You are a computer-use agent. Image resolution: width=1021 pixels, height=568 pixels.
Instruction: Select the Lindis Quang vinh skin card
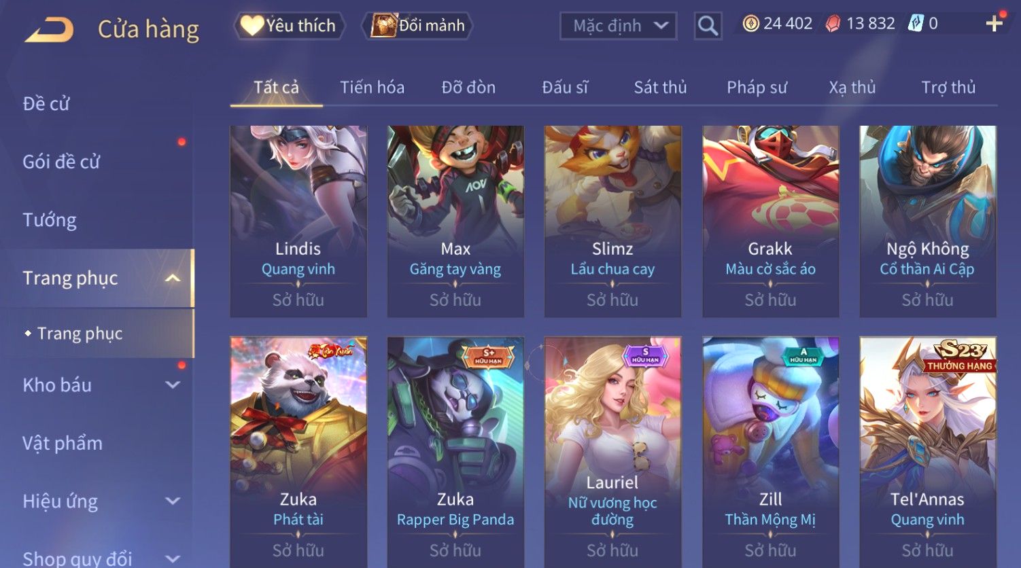pos(298,221)
